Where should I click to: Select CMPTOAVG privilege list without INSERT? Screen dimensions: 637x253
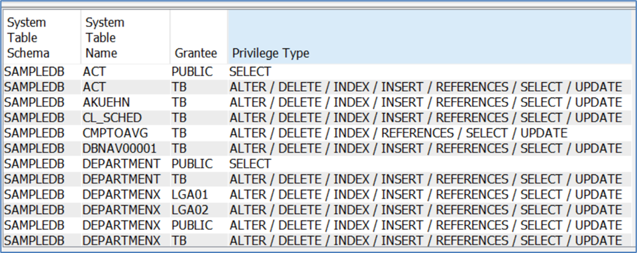click(x=399, y=133)
